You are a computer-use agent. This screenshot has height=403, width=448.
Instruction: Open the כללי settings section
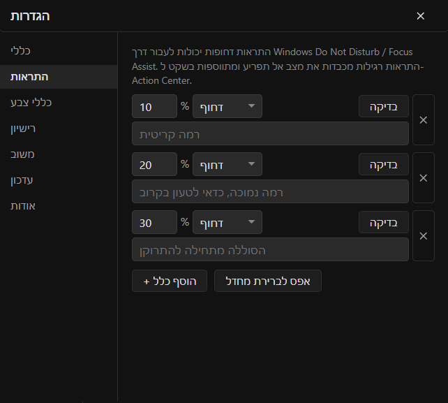click(59, 51)
